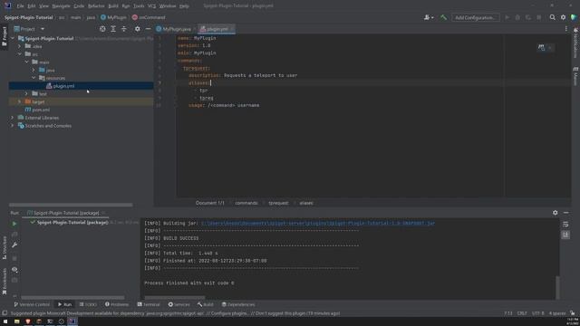Image resolution: width=580 pixels, height=326 pixels.
Task: Click the JetBrains Toolbox icon at top right
Action: click(574, 17)
